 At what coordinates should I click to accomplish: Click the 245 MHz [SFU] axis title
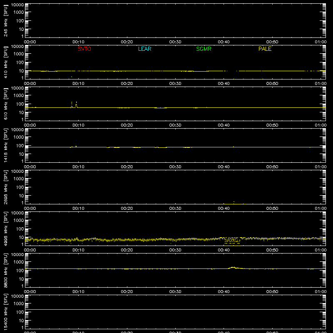pos(5,20)
